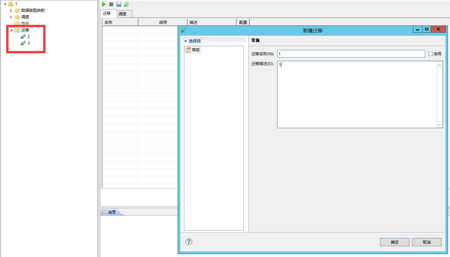
Task: Click the green Refresh toolbar icon
Action: [126, 4]
